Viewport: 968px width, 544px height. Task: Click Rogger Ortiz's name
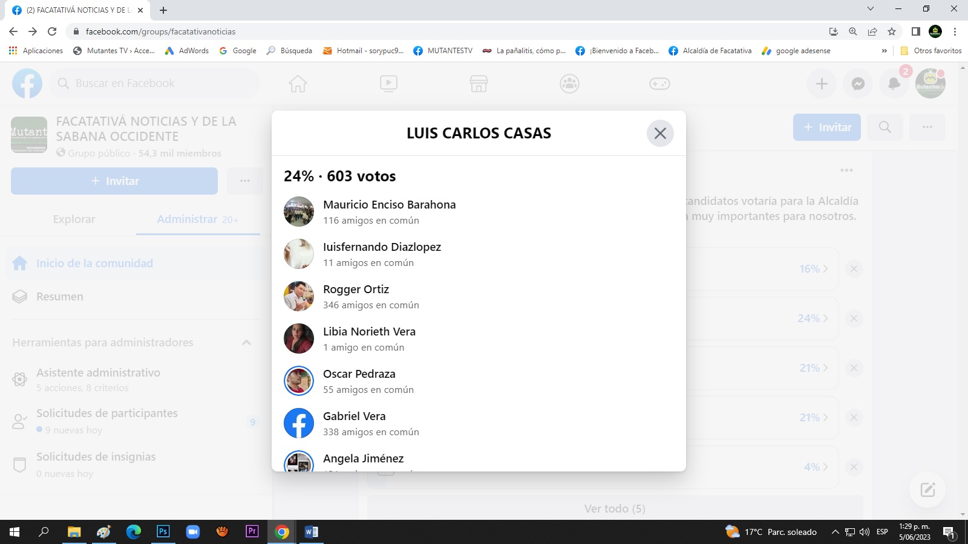pos(356,290)
